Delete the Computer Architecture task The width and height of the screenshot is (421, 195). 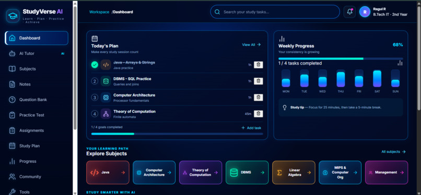pos(258,97)
